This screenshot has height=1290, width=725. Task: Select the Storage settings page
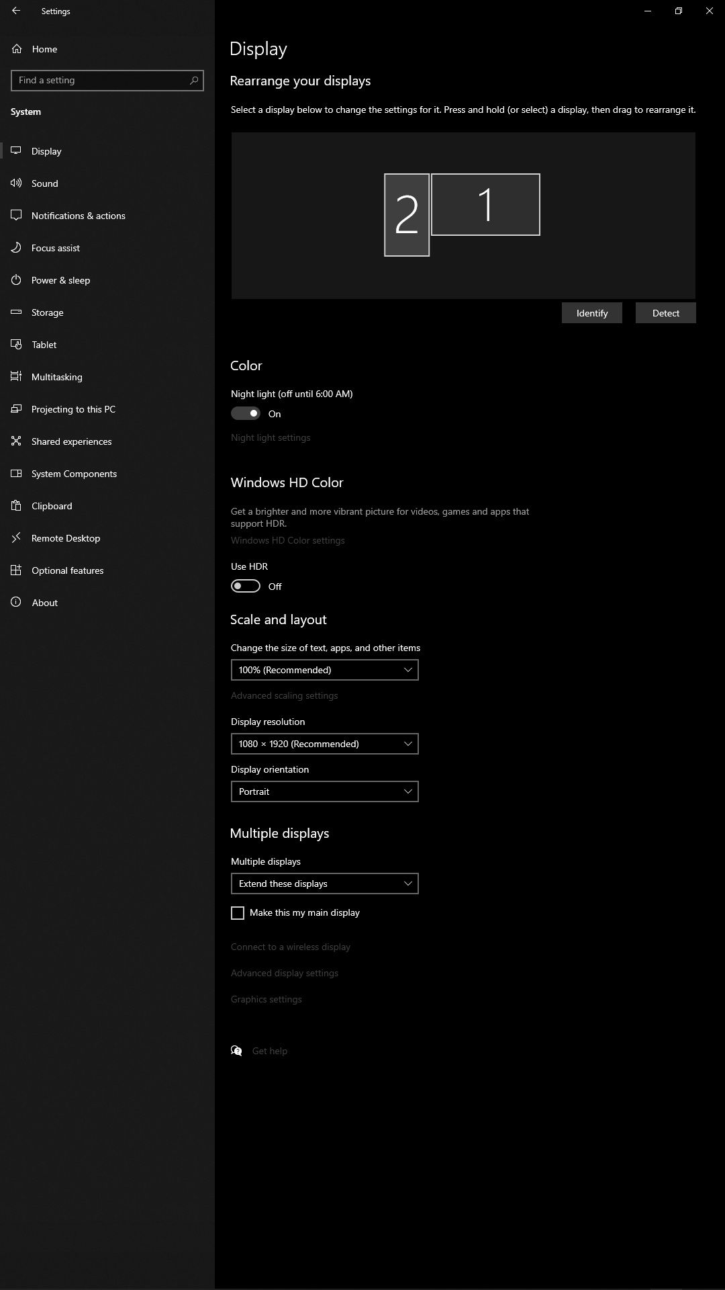pyautogui.click(x=107, y=312)
